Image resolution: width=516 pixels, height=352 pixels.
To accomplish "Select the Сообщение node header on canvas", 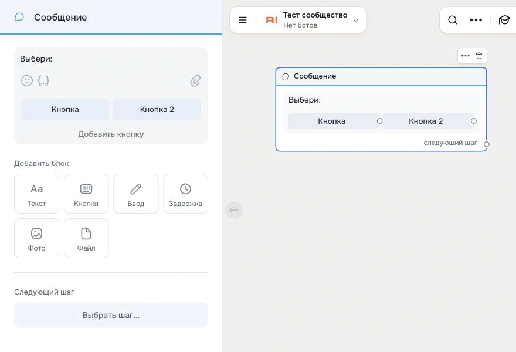I will [381, 76].
